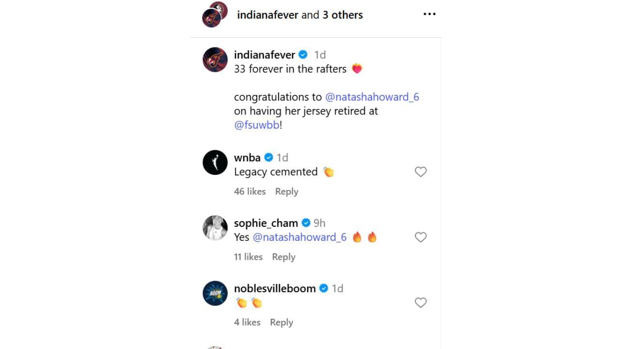The height and width of the screenshot is (349, 620).
Task: Click the indianafever comment avatar
Action: [215, 60]
